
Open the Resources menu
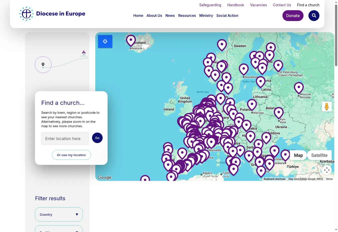tap(187, 16)
